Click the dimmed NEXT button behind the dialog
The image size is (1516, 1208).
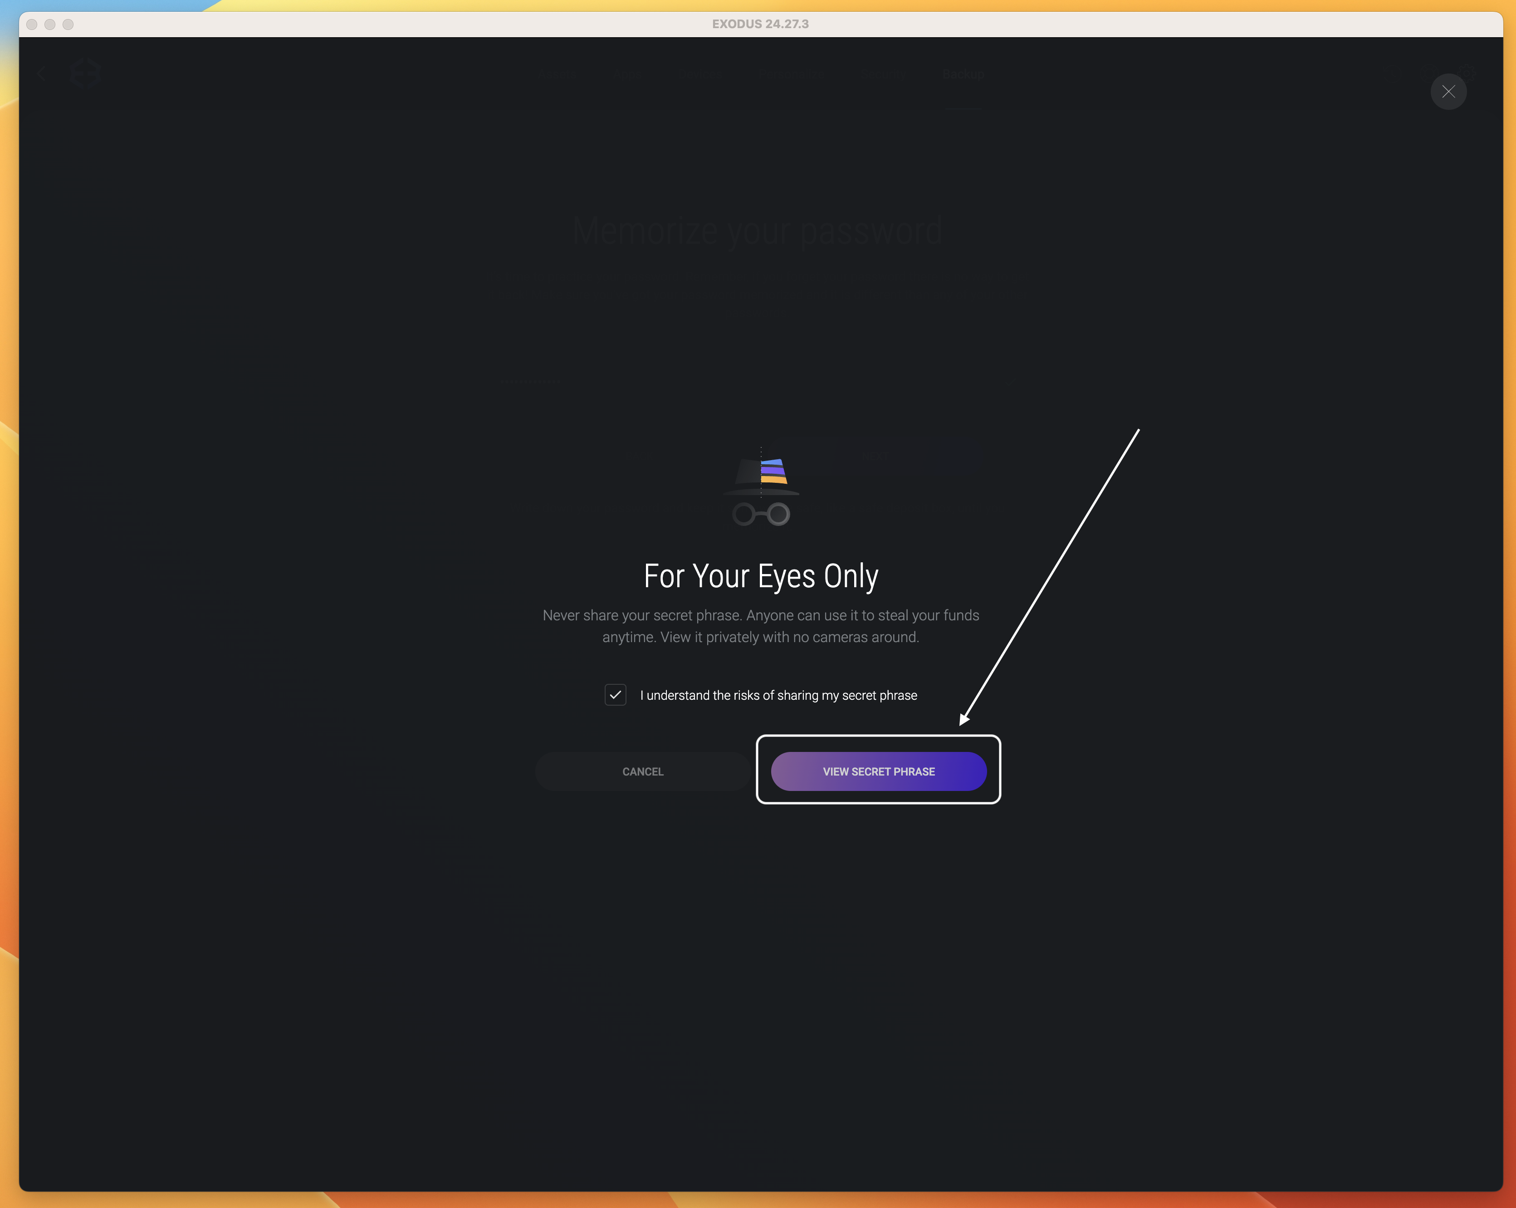tap(875, 457)
